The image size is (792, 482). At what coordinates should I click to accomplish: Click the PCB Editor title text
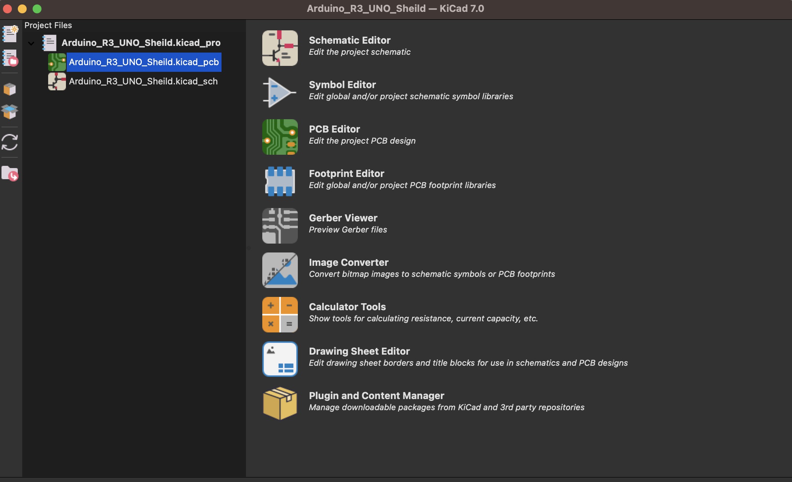(x=335, y=129)
